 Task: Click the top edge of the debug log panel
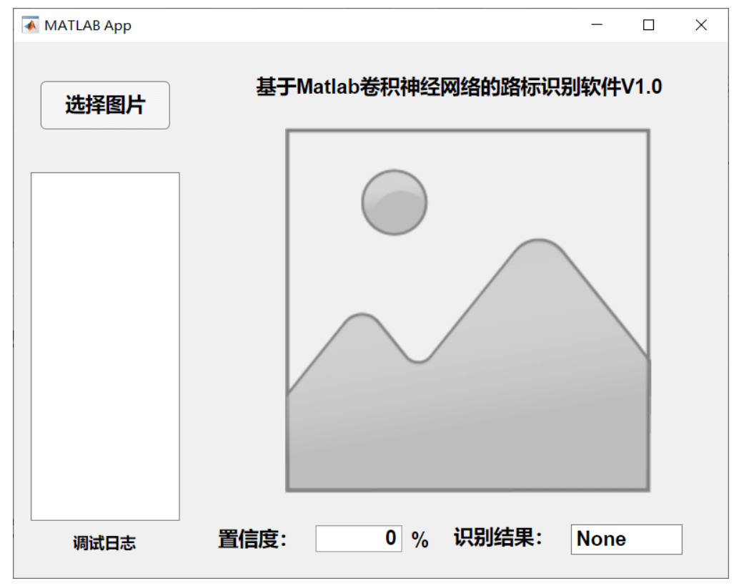click(x=104, y=171)
